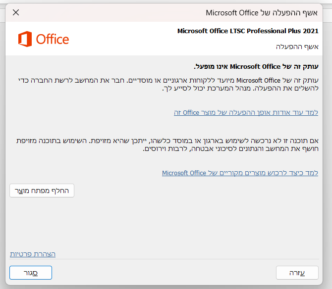Click the סגור button
The height and width of the screenshot is (289, 332).
coord(31,273)
